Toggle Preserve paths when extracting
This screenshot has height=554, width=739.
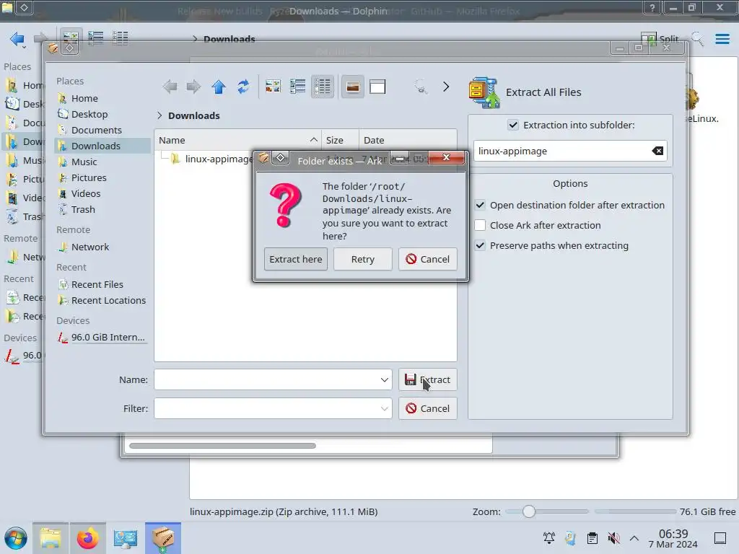point(480,245)
